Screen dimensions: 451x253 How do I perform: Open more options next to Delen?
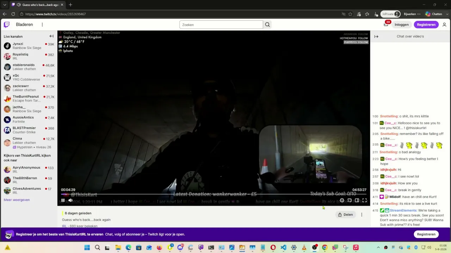coord(362,215)
